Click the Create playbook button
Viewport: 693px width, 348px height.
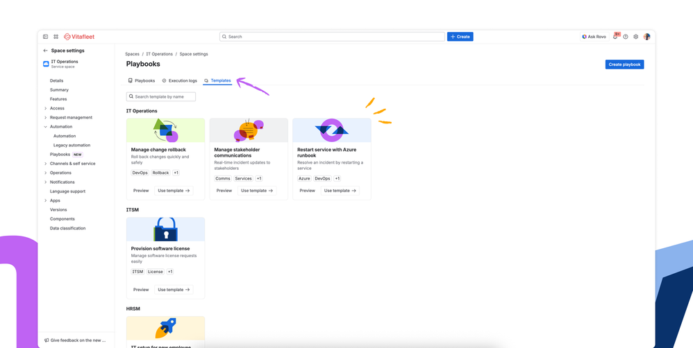pos(624,64)
